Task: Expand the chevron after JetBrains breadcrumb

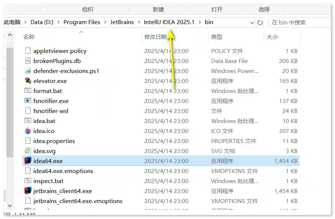Action: (x=139, y=22)
